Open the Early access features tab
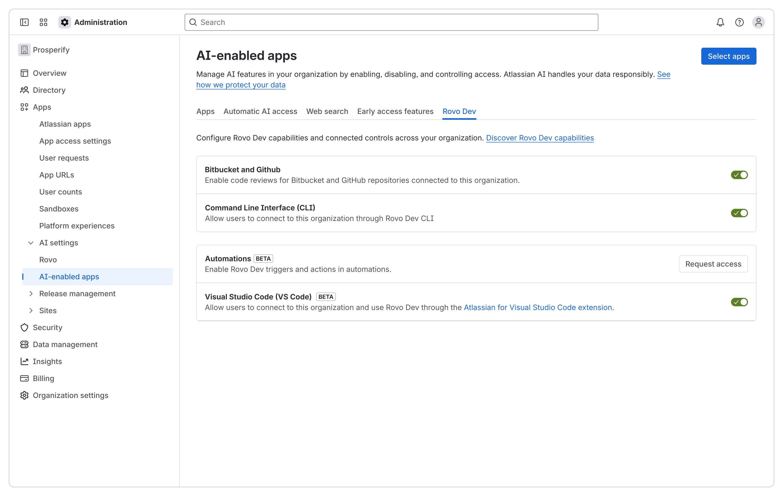This screenshot has height=496, width=783. pyautogui.click(x=395, y=111)
